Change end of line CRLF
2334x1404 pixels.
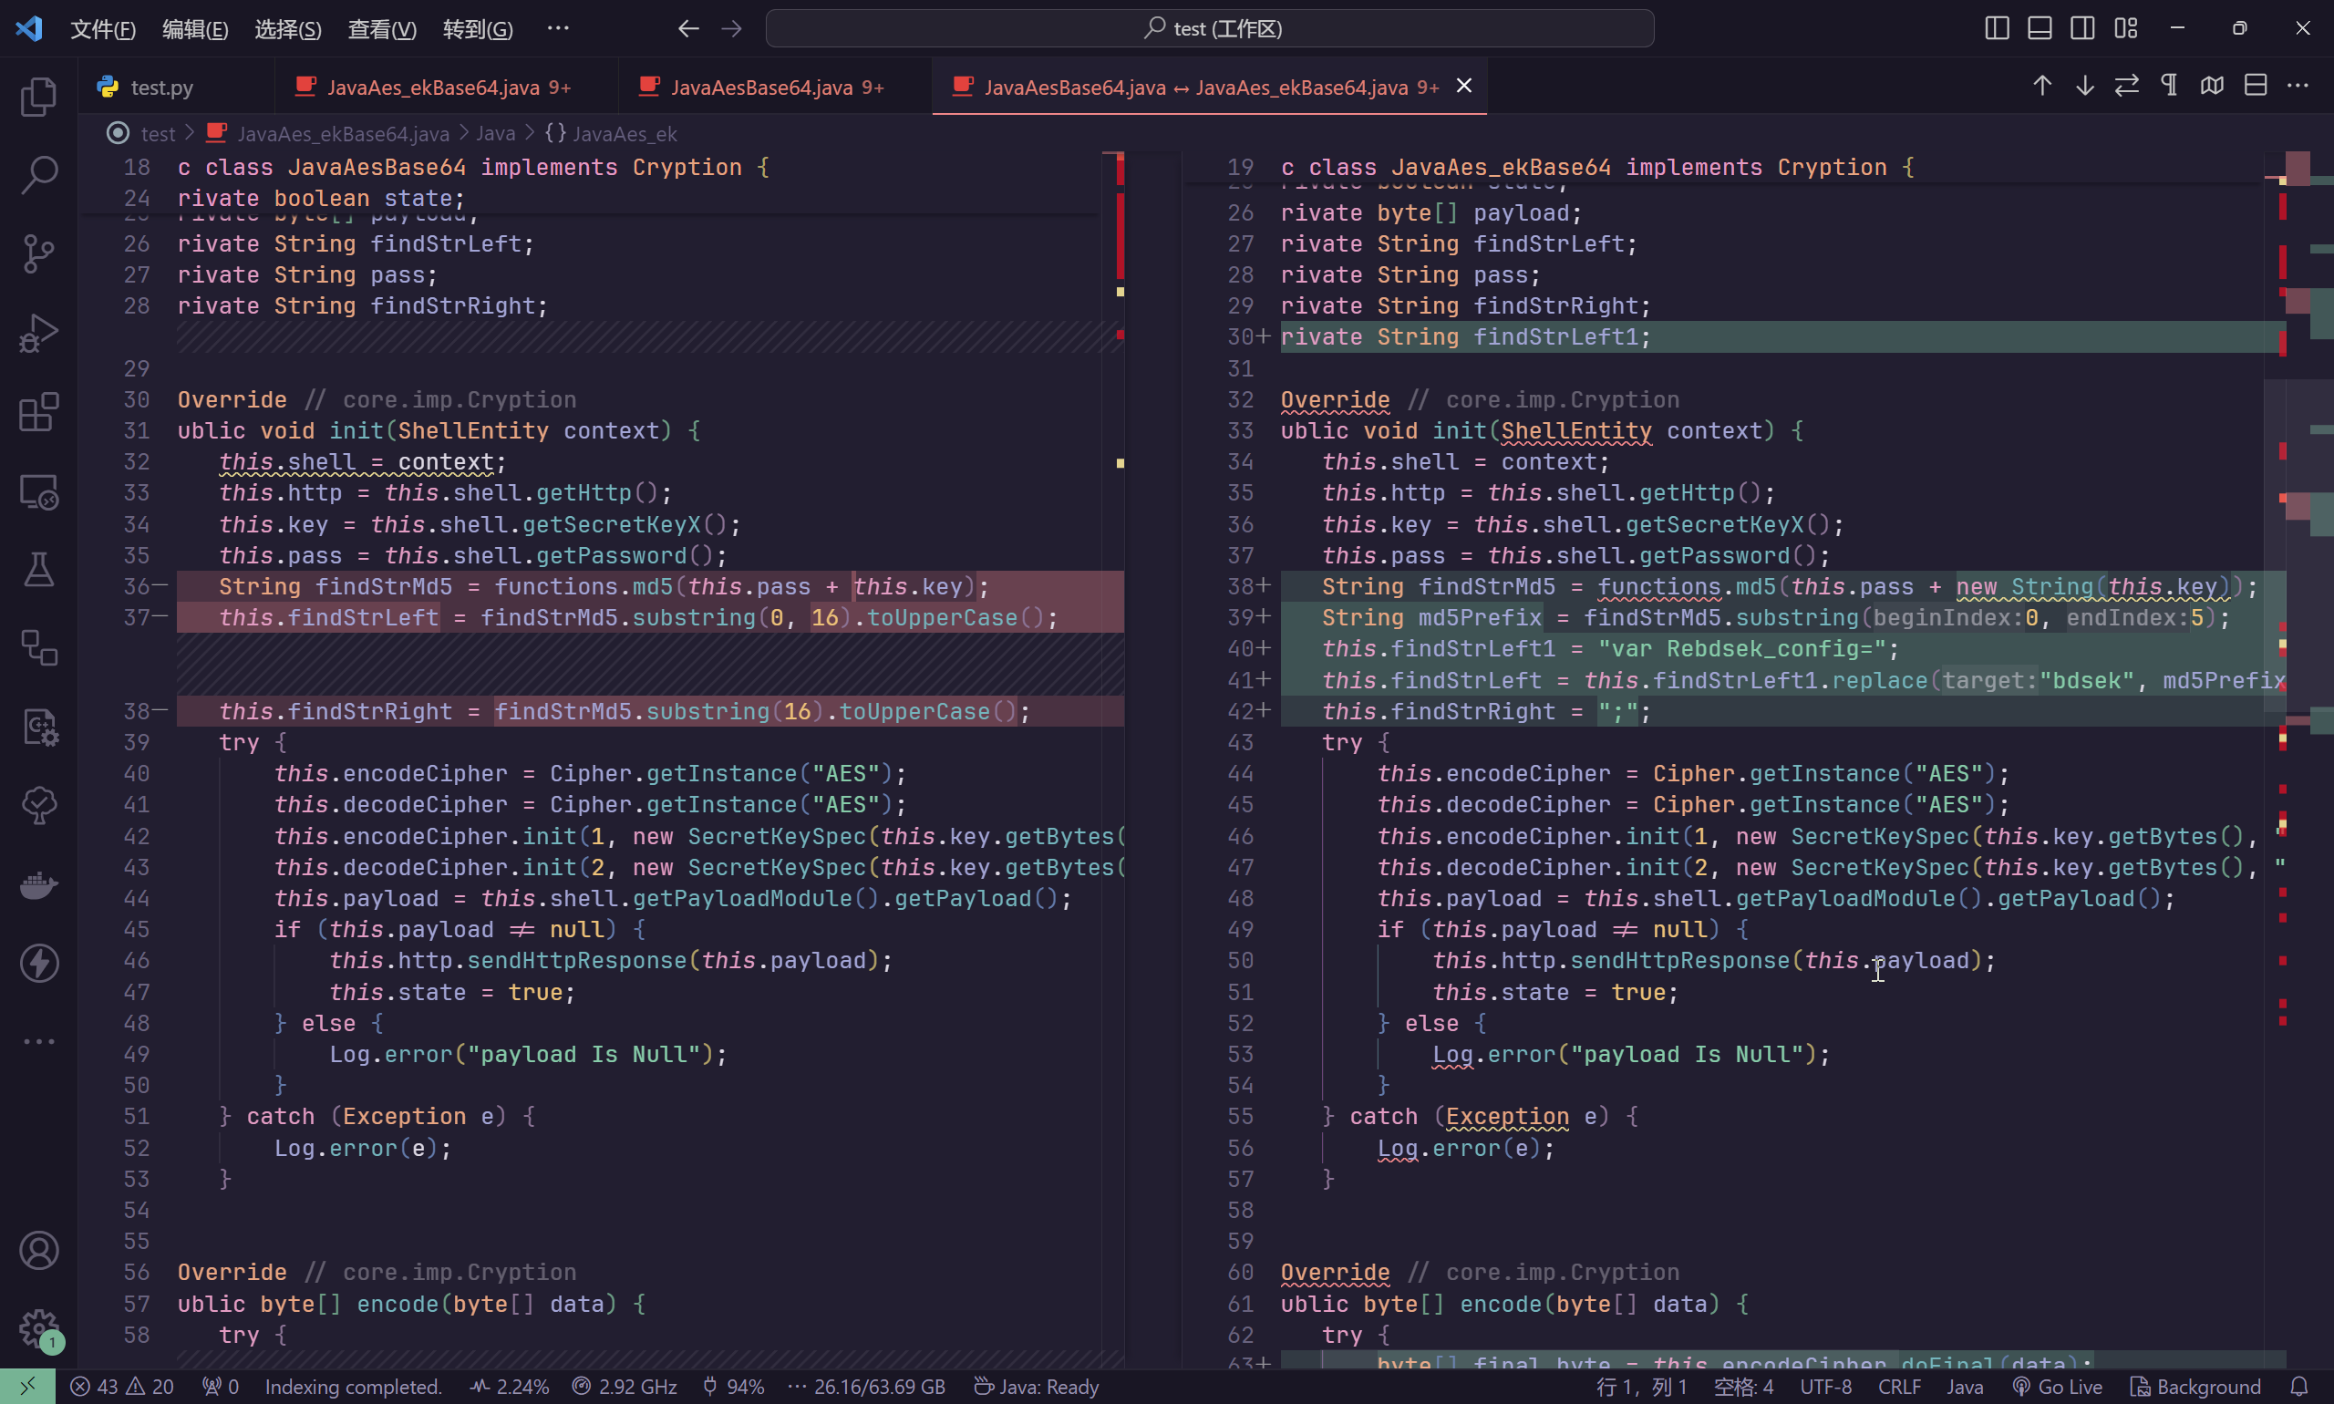pos(1899,1386)
